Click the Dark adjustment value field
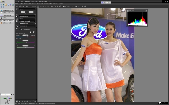 click(x=26, y=46)
